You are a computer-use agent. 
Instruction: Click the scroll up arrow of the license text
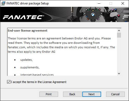(119, 31)
